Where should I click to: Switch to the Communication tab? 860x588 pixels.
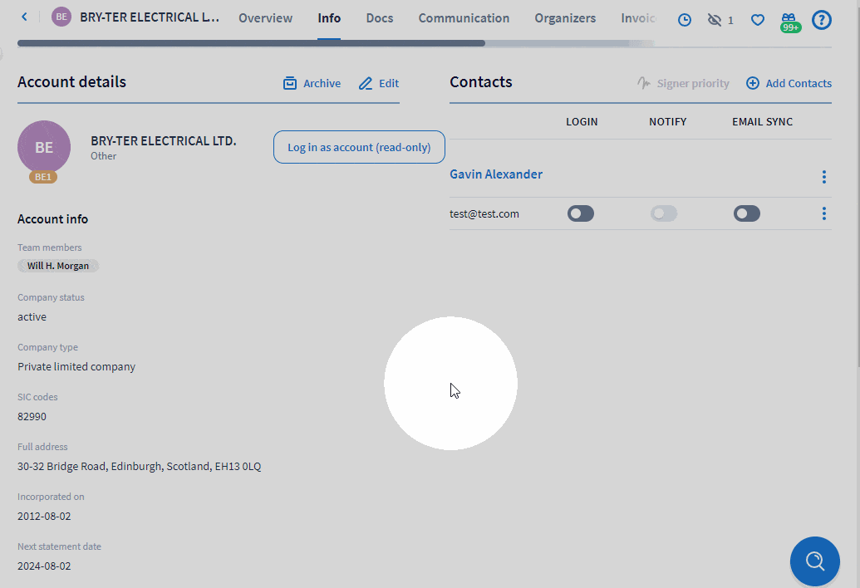pyautogui.click(x=464, y=18)
